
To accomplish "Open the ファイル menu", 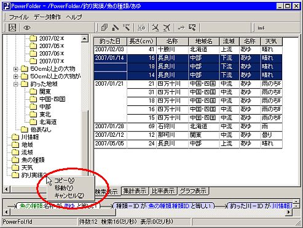I will click(x=18, y=17).
